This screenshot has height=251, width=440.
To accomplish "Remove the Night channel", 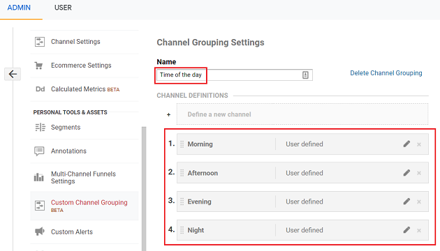I will 419,231.
